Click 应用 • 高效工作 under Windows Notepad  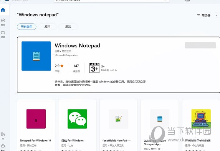point(63,51)
